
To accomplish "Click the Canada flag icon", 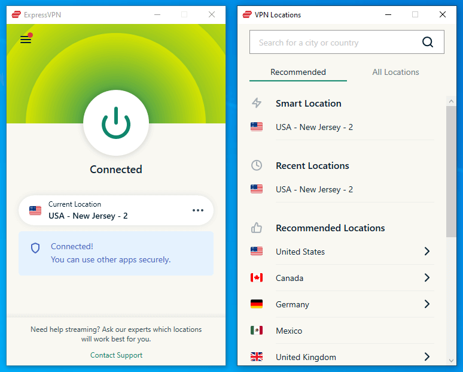I will point(256,278).
